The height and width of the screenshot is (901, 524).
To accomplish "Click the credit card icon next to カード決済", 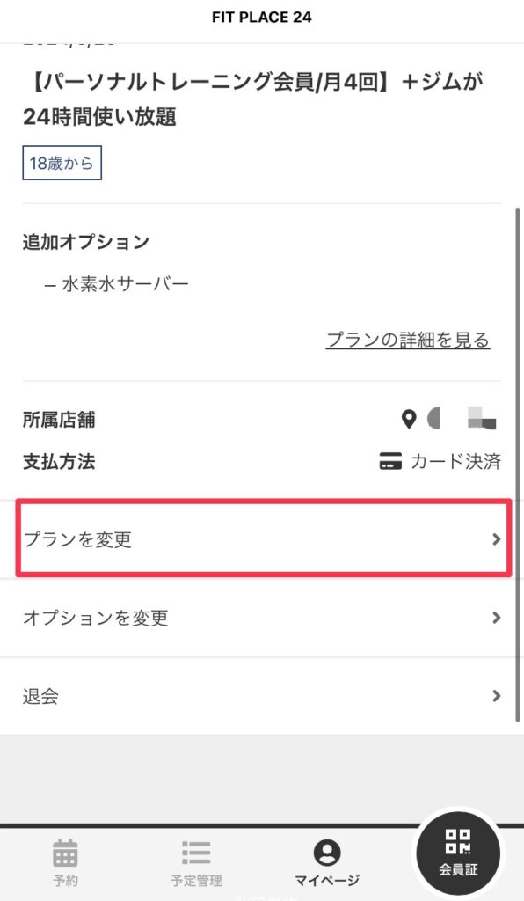I will 390,461.
